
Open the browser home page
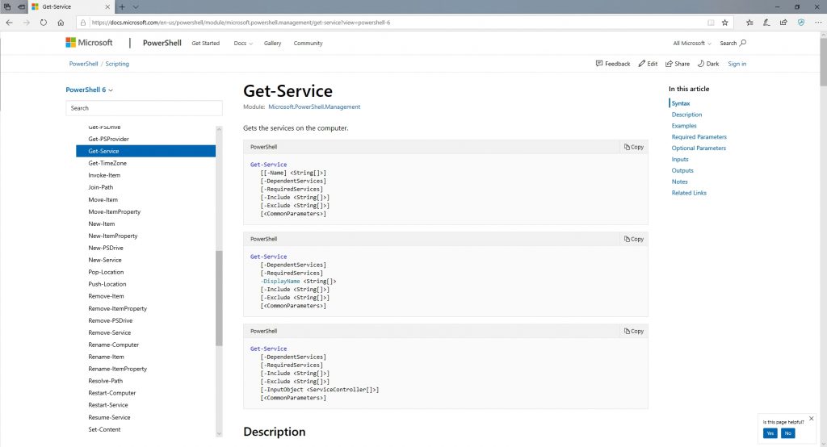(x=61, y=23)
